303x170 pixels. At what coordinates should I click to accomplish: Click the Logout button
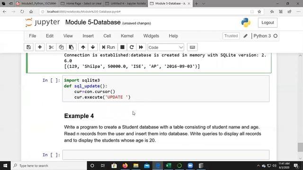tap(267, 23)
